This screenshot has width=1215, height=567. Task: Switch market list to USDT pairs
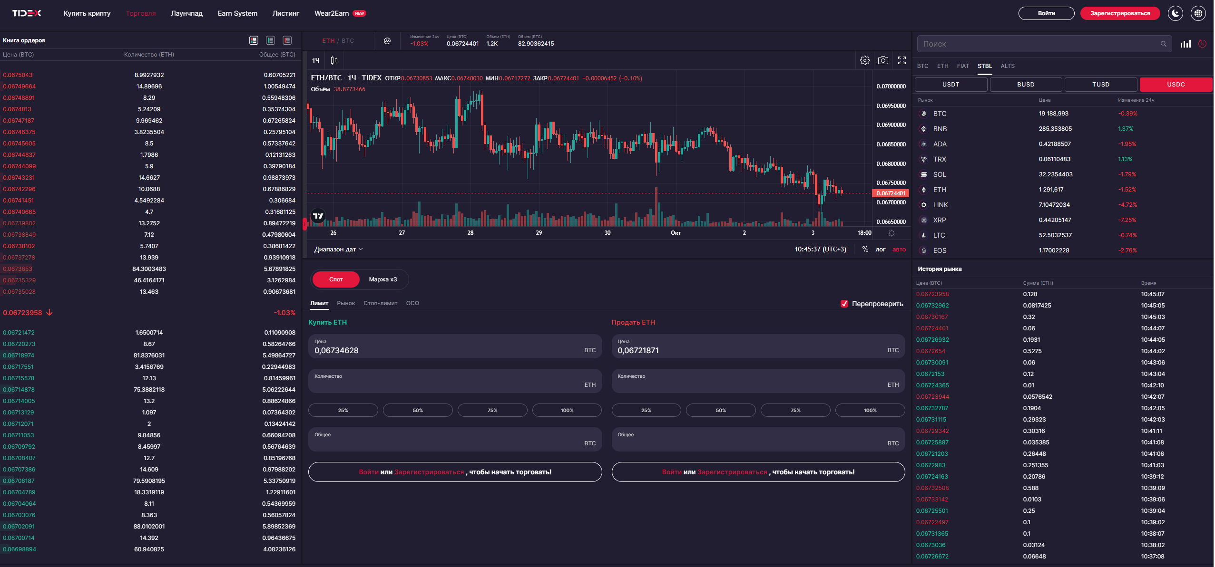pos(950,84)
